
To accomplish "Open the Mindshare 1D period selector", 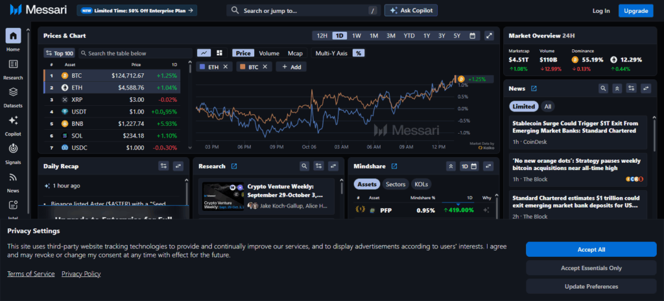I will pyautogui.click(x=469, y=166).
